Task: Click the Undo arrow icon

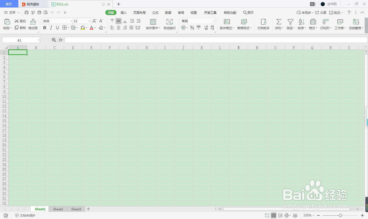Action: (x=52, y=13)
